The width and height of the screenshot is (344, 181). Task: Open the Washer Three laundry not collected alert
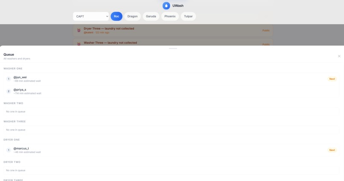point(173,42)
